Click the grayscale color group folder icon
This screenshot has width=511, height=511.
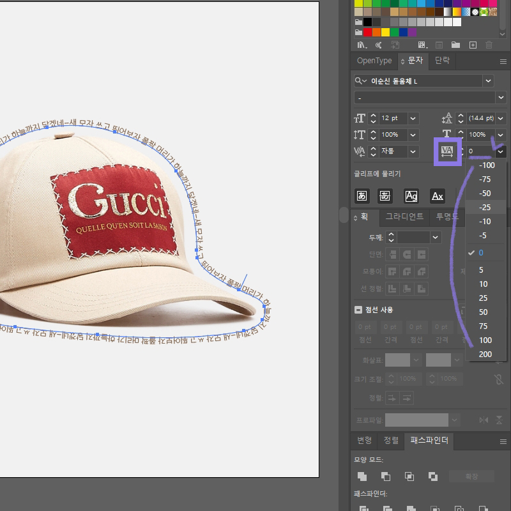pos(358,22)
